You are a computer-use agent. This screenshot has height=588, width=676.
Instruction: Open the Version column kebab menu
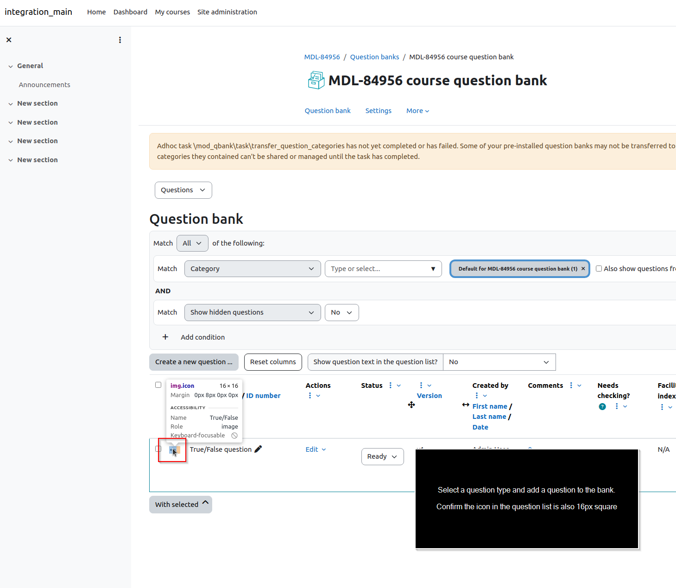pos(421,386)
